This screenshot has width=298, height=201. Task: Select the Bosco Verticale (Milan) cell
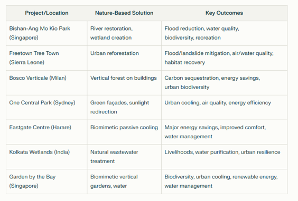[x=46, y=83]
